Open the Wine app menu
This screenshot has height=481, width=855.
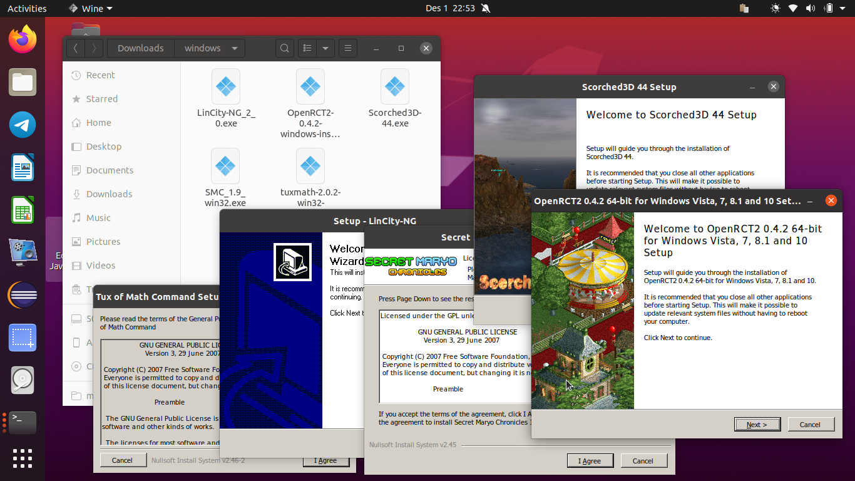[90, 9]
